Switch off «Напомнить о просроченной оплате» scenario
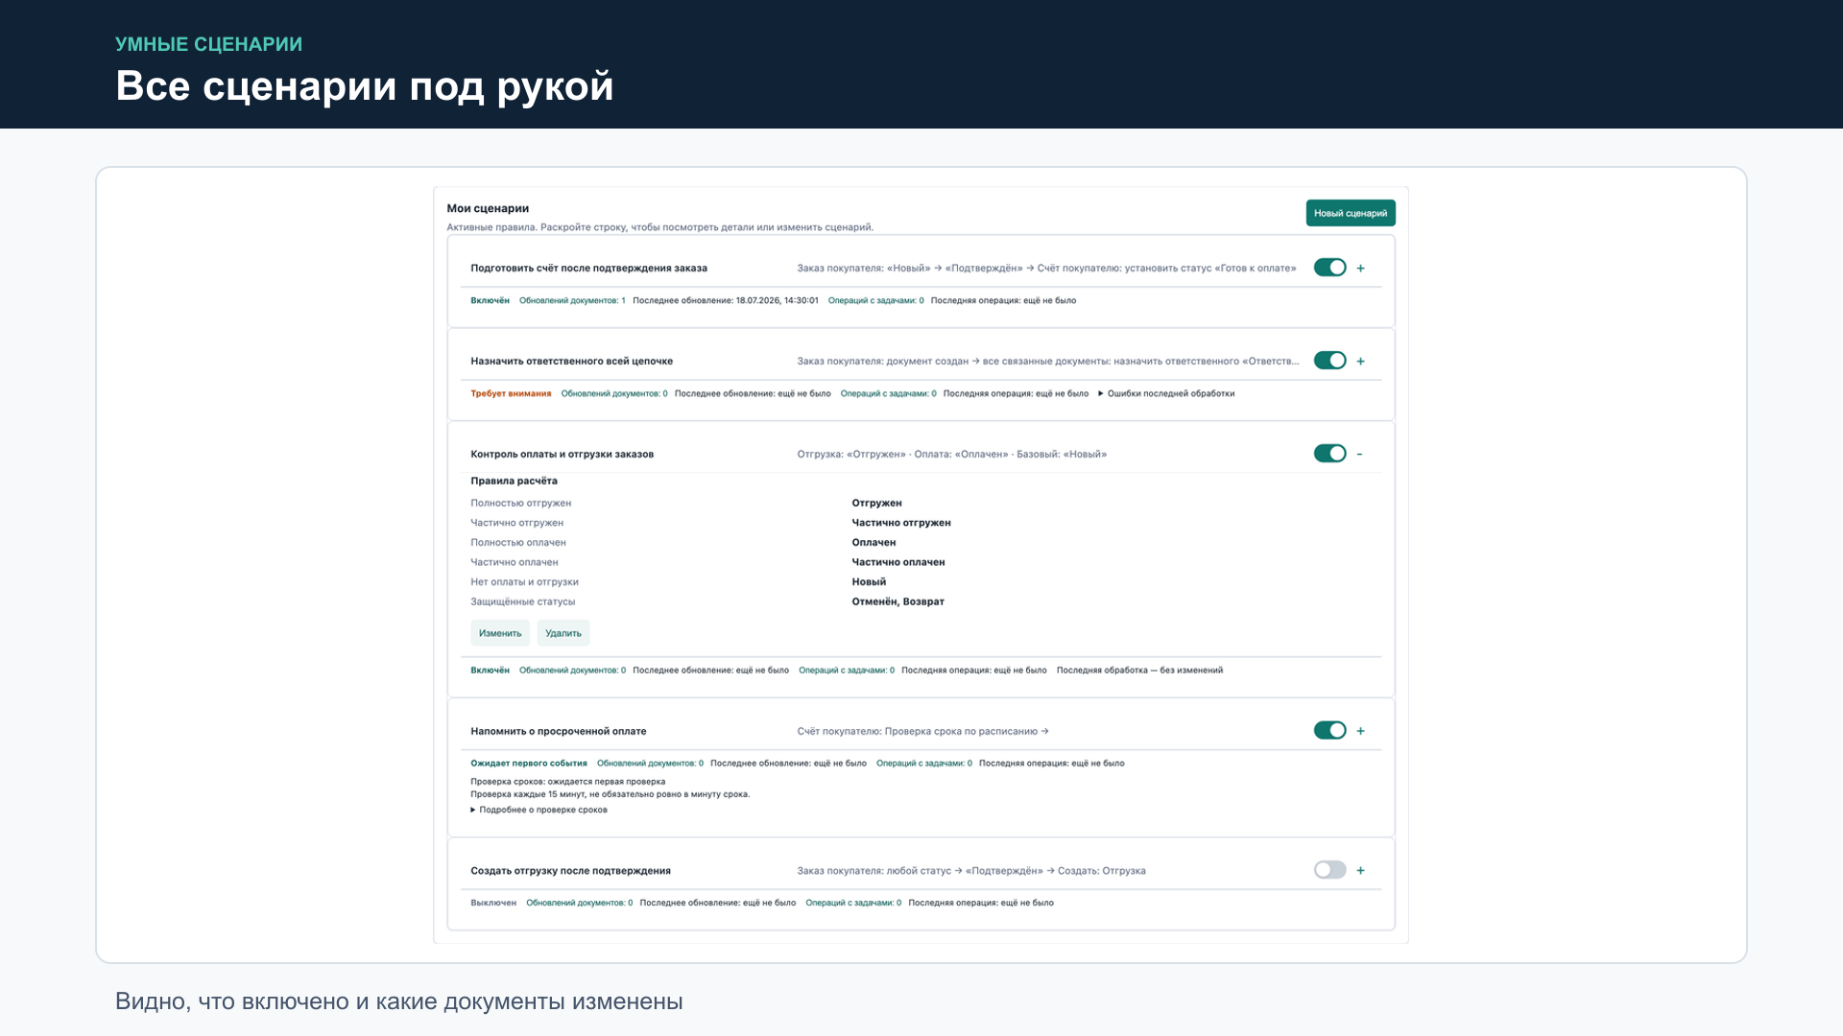Image resolution: width=1843 pixels, height=1036 pixels. coord(1329,731)
